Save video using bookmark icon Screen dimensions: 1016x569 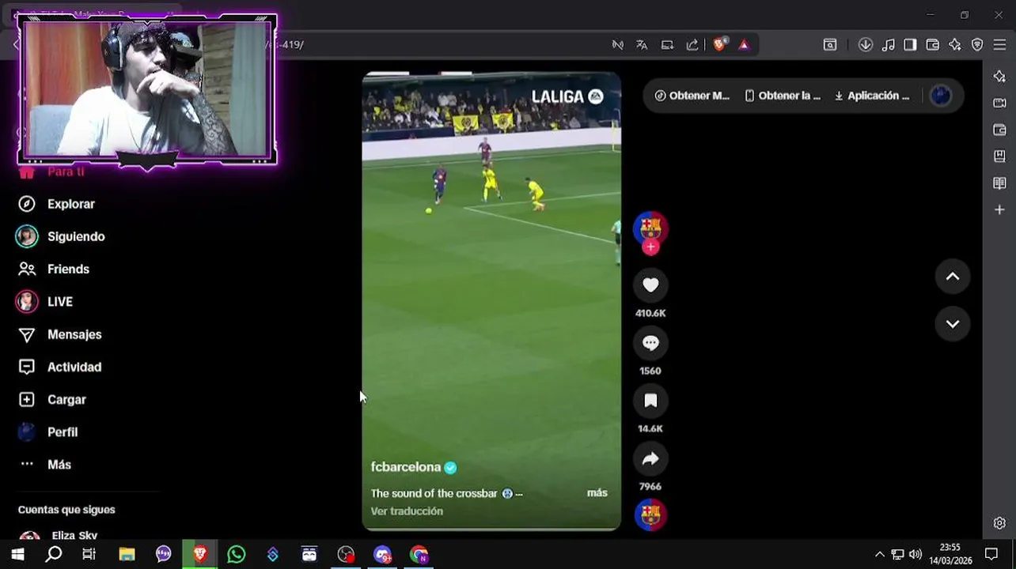[x=650, y=401]
